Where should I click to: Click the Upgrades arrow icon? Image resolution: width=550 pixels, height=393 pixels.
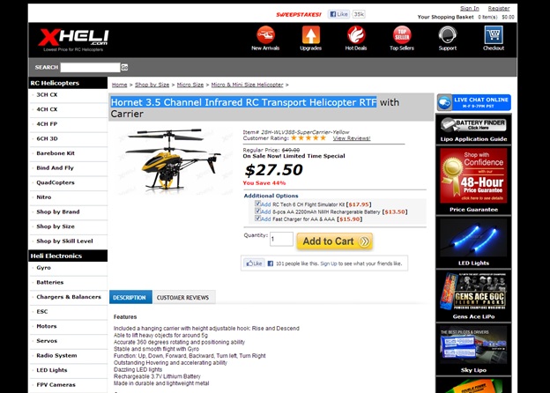tap(311, 35)
